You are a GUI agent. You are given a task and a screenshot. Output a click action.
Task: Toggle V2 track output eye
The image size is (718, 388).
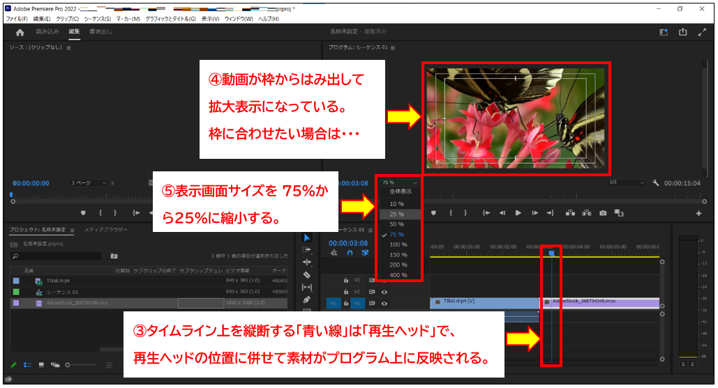point(384,292)
